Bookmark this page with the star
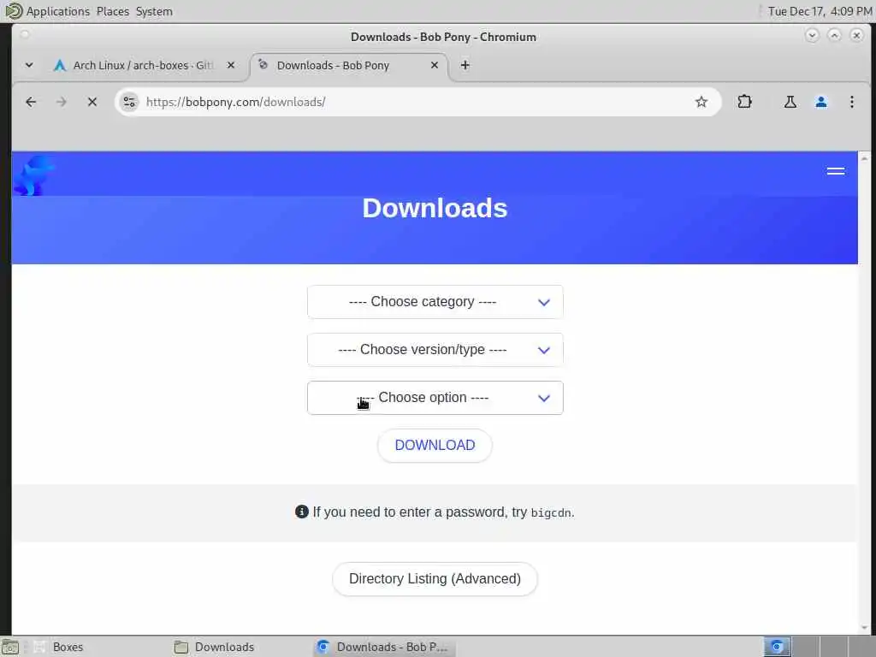Image resolution: width=876 pixels, height=657 pixels. coord(701,102)
